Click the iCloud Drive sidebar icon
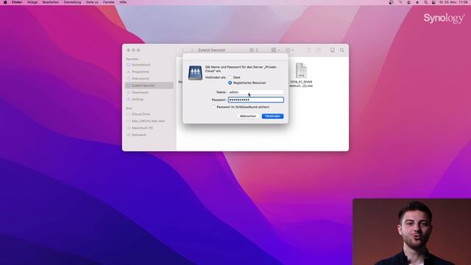The width and height of the screenshot is (471, 265). coord(129,115)
